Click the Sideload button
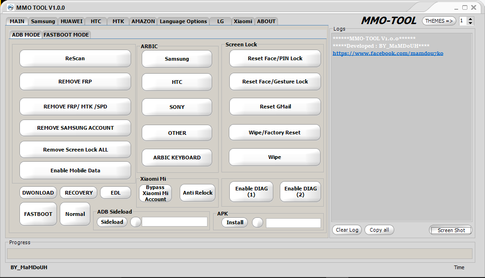 coord(112,222)
